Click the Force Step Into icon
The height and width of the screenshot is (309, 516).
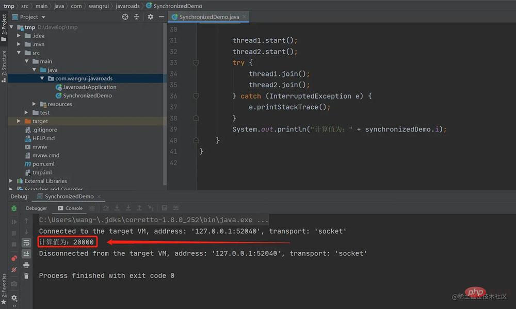point(128,208)
